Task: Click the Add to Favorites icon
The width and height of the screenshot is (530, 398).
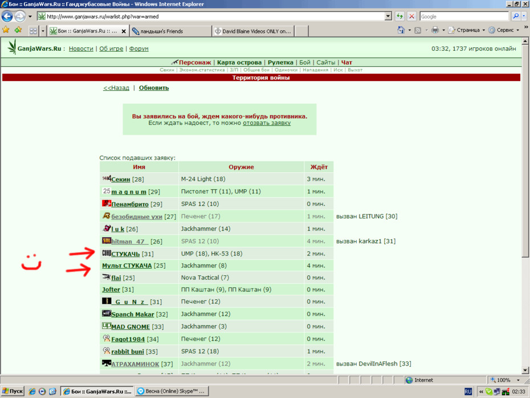Action: click(x=18, y=30)
